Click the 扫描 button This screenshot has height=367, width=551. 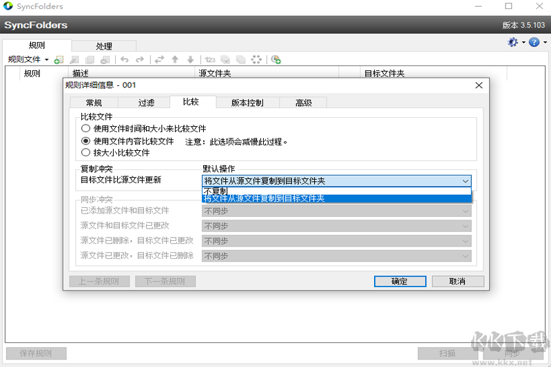(448, 353)
